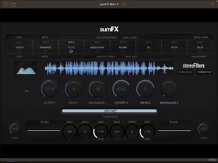The image size is (218, 163).
Task: Click the Undo button
Action: (x=19, y=37)
